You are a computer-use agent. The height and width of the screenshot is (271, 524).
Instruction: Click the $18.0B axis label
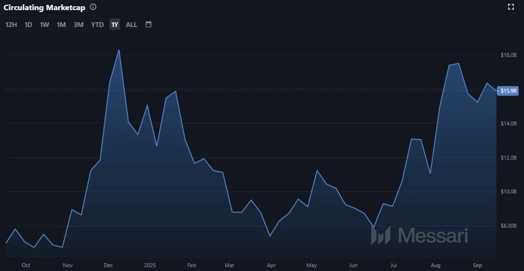click(509, 55)
